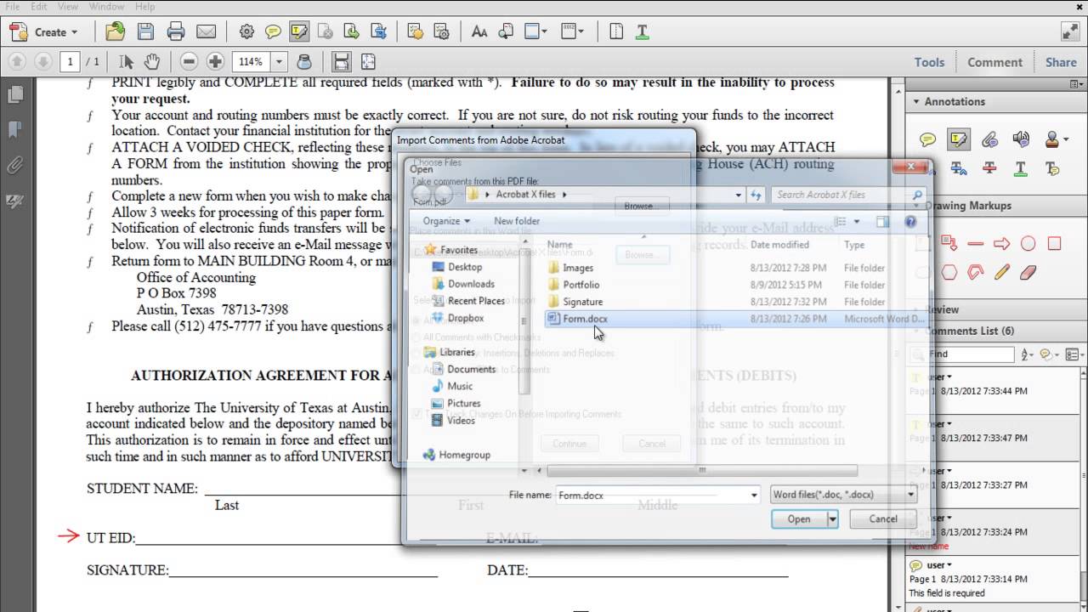This screenshot has height=612, width=1088.
Task: Click the email envelope toolbar icon
Action: pos(207,32)
